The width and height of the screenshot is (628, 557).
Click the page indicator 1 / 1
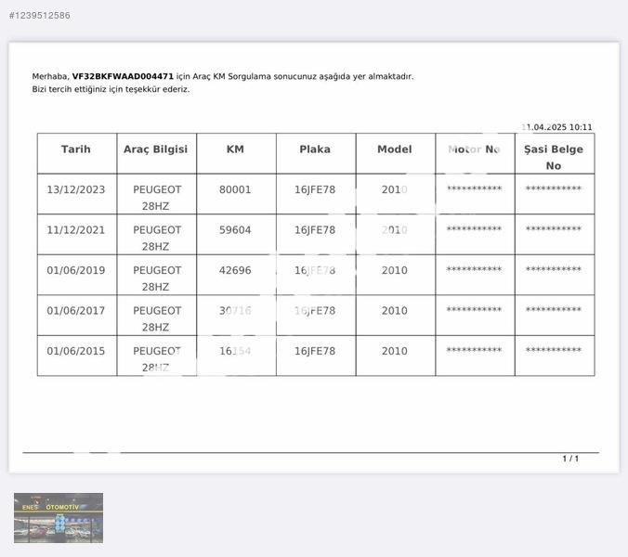[570, 459]
